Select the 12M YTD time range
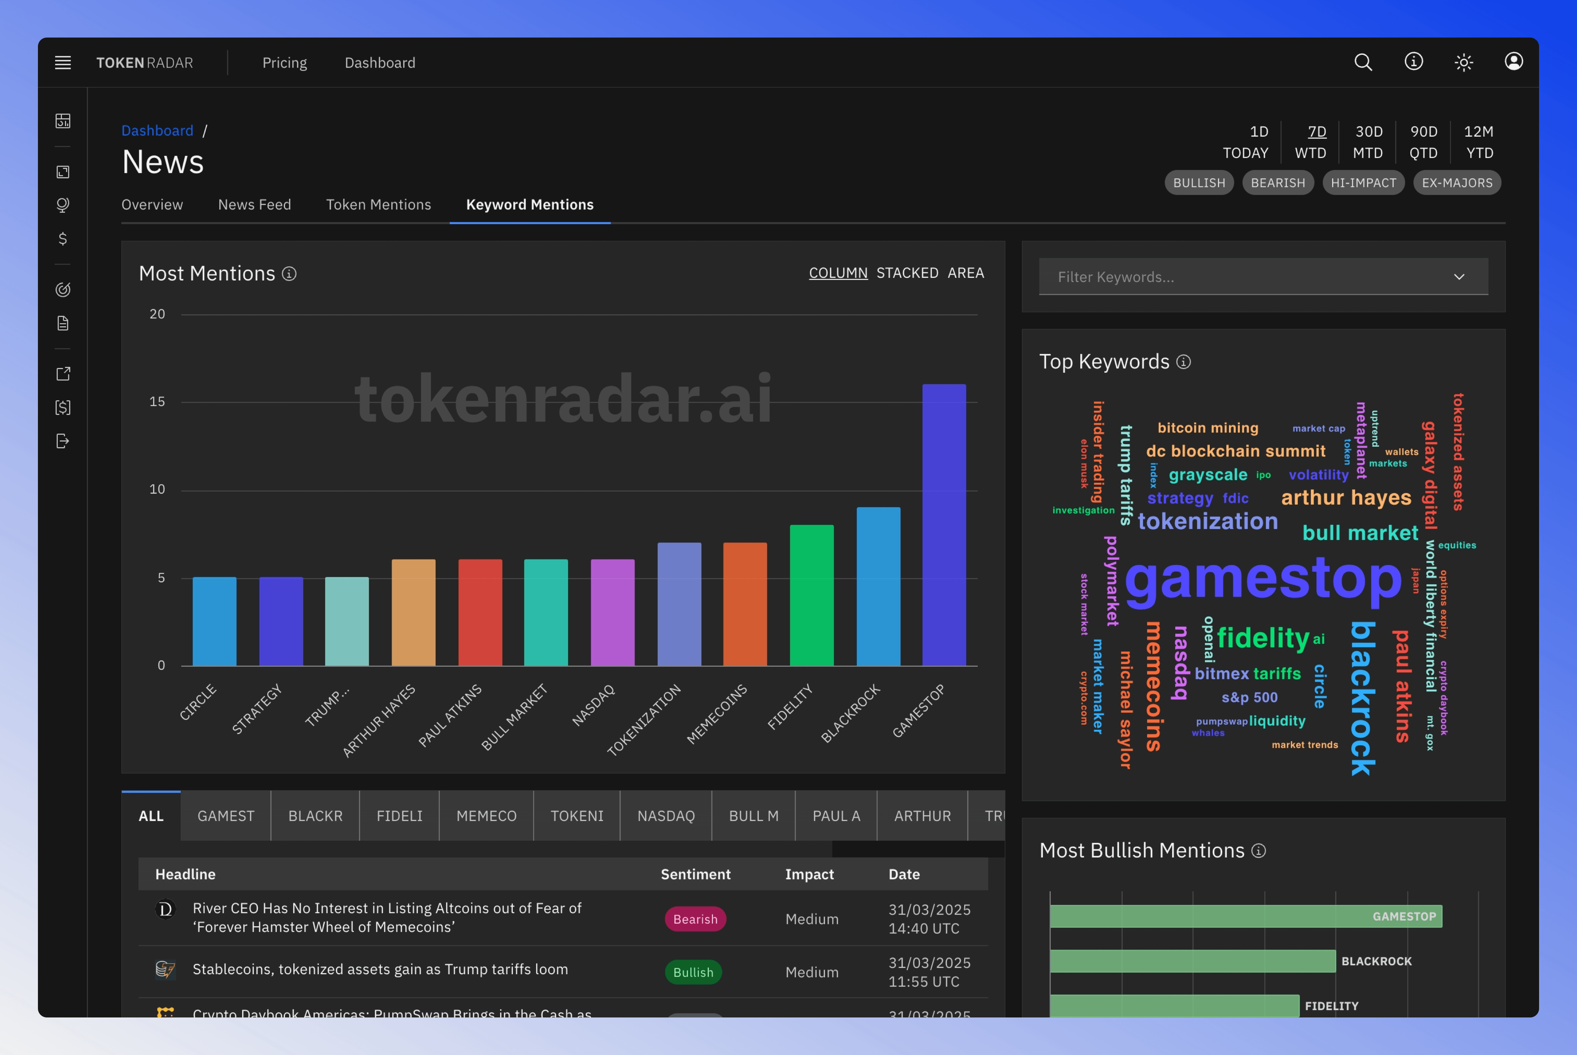Image resolution: width=1577 pixels, height=1055 pixels. pyautogui.click(x=1479, y=142)
